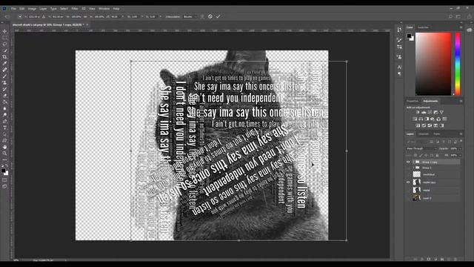Close the document tab
474x267 pixels.
click(87, 24)
